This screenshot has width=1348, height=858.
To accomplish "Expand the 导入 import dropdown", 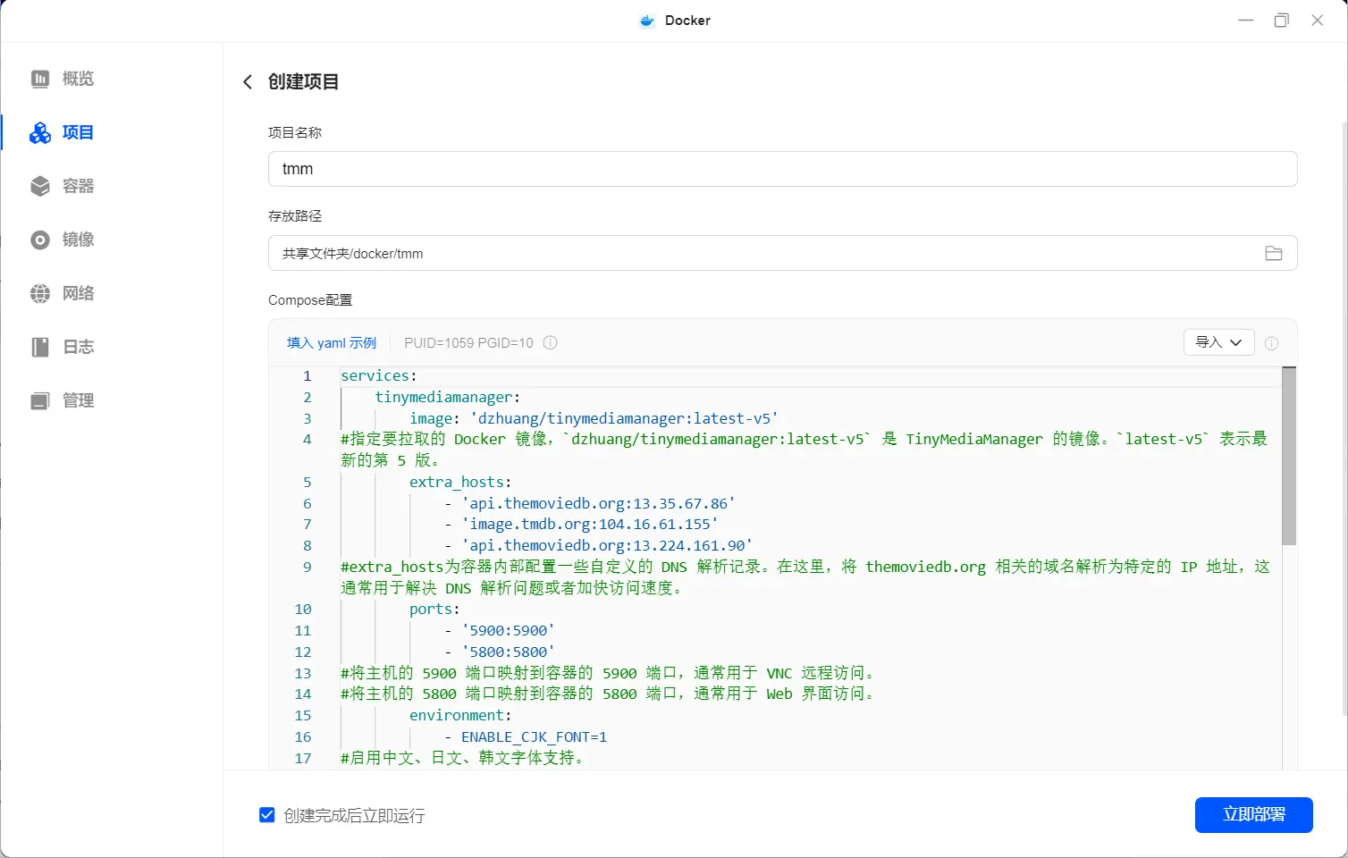I will coord(1218,342).
